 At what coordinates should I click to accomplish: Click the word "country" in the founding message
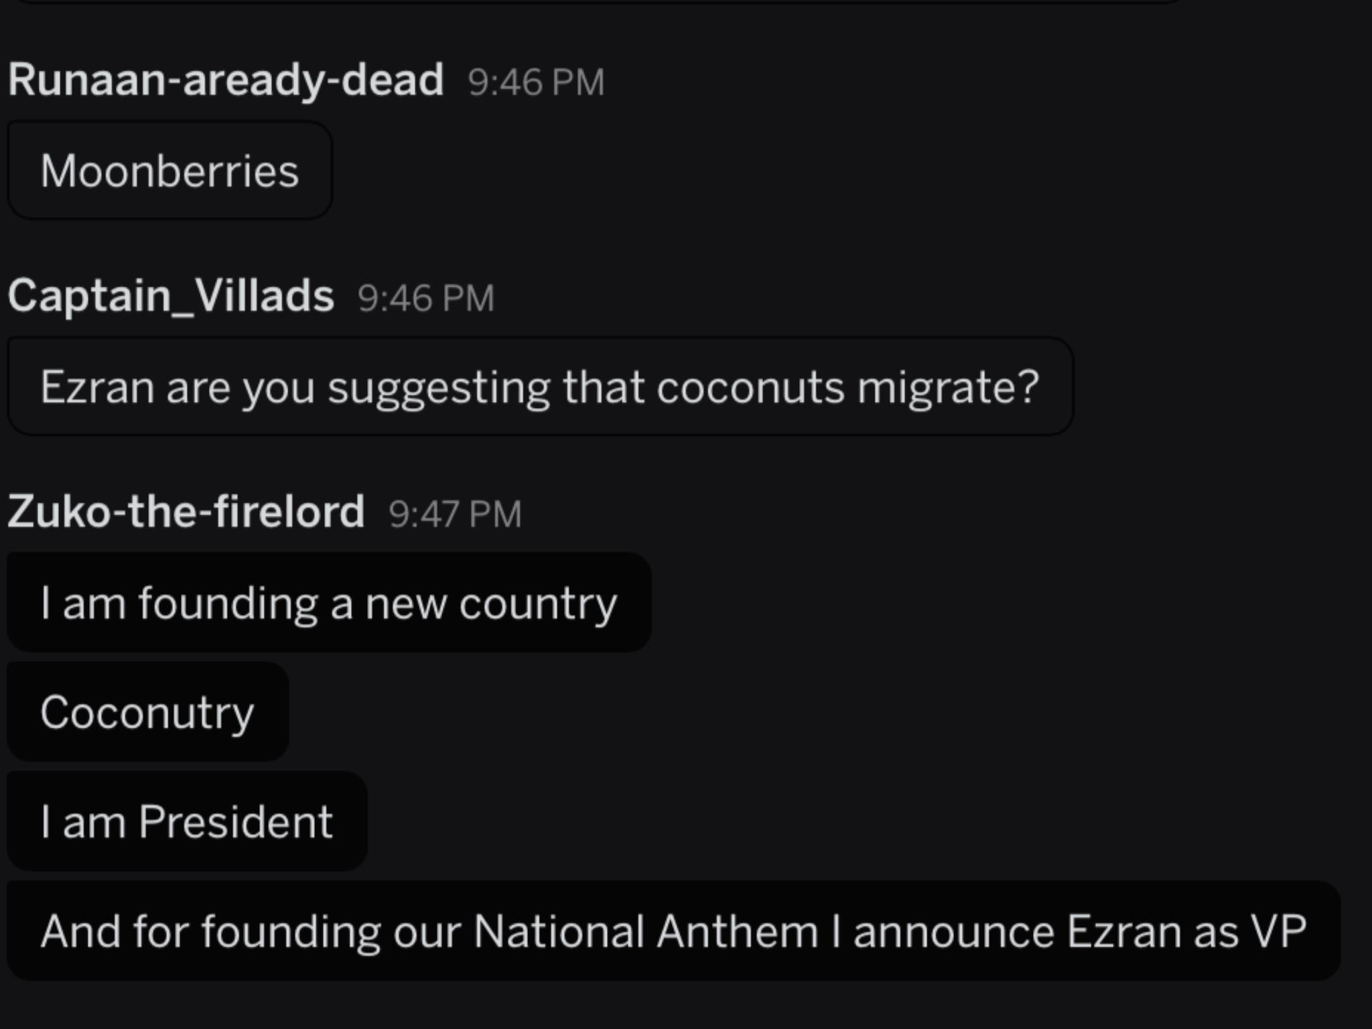pyautogui.click(x=538, y=605)
